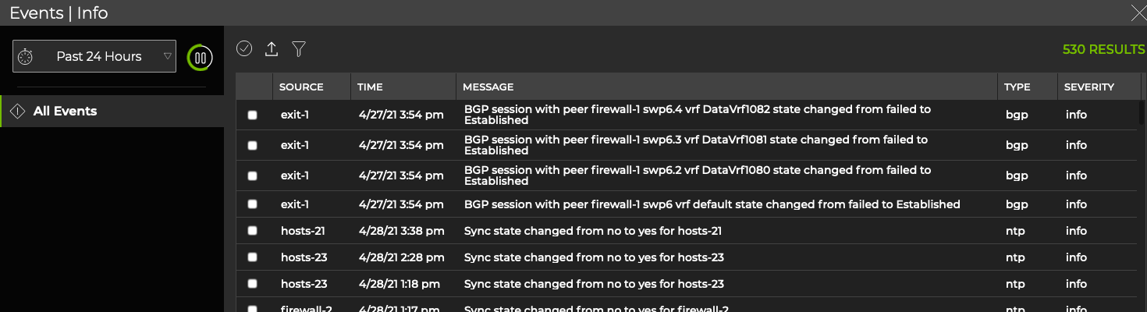Click the clock icon in time selector
The height and width of the screenshot is (312, 1147).
pyautogui.click(x=26, y=57)
